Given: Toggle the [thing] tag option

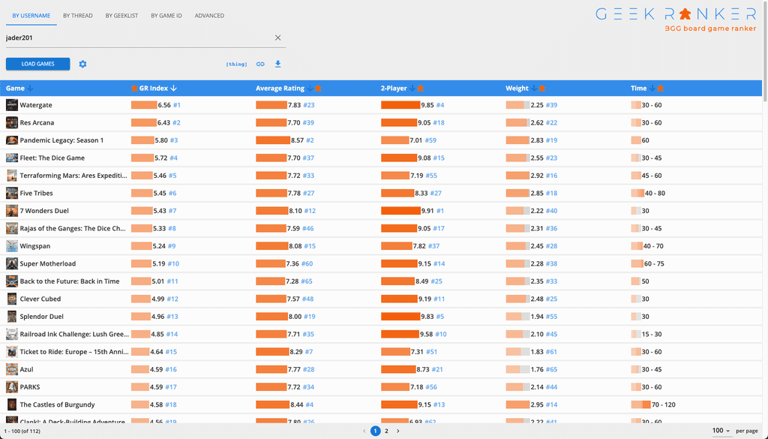Looking at the screenshot, I should pos(236,65).
